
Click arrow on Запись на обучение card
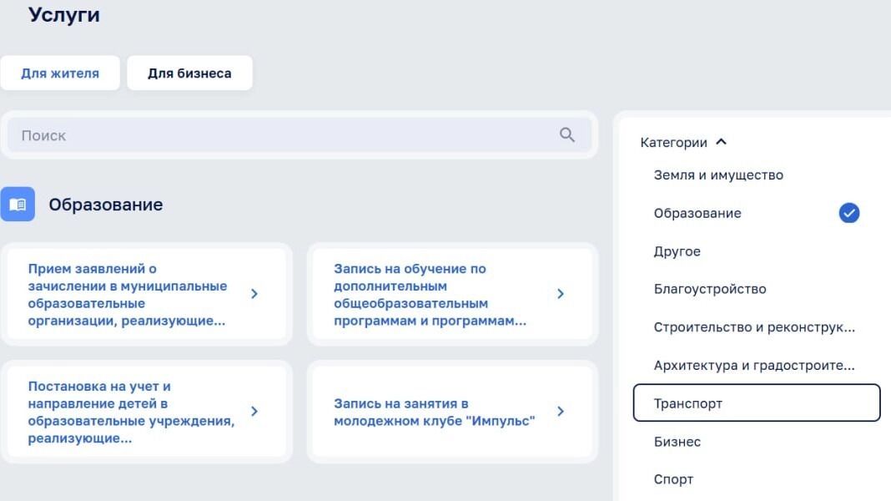coord(561,294)
